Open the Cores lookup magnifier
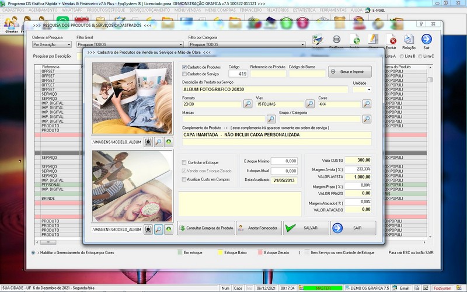This screenshot has width=467, height=292. [367, 104]
